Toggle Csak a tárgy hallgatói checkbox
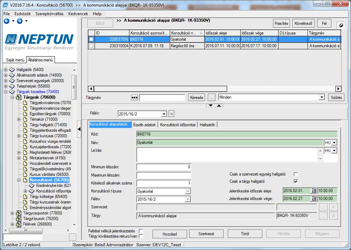The height and width of the screenshot is (250, 351). tap(296, 181)
